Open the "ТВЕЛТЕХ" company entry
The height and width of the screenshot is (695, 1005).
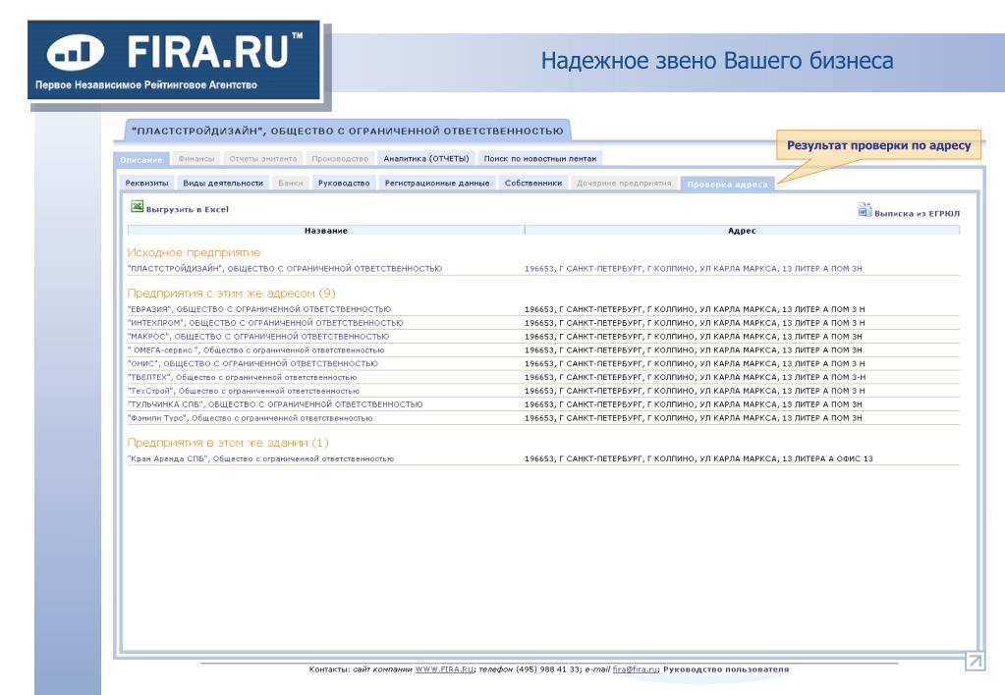(243, 377)
